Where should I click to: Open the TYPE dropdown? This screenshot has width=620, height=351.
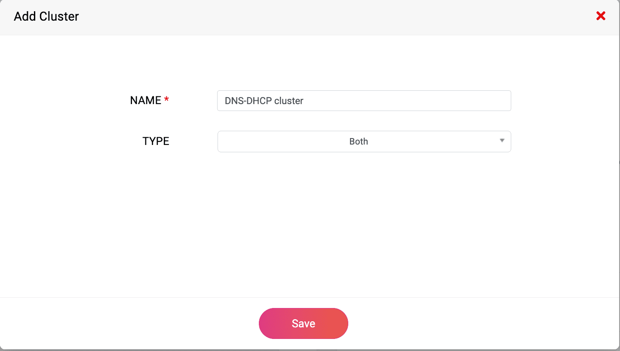364,142
